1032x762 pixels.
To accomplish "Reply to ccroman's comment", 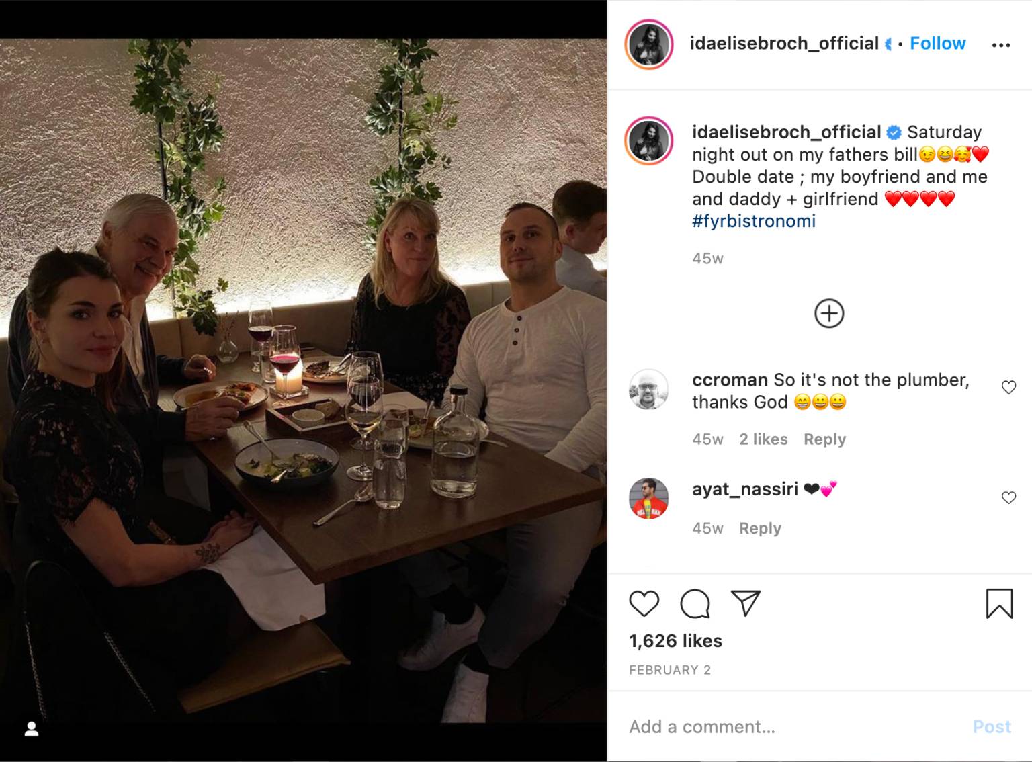I will (x=824, y=439).
